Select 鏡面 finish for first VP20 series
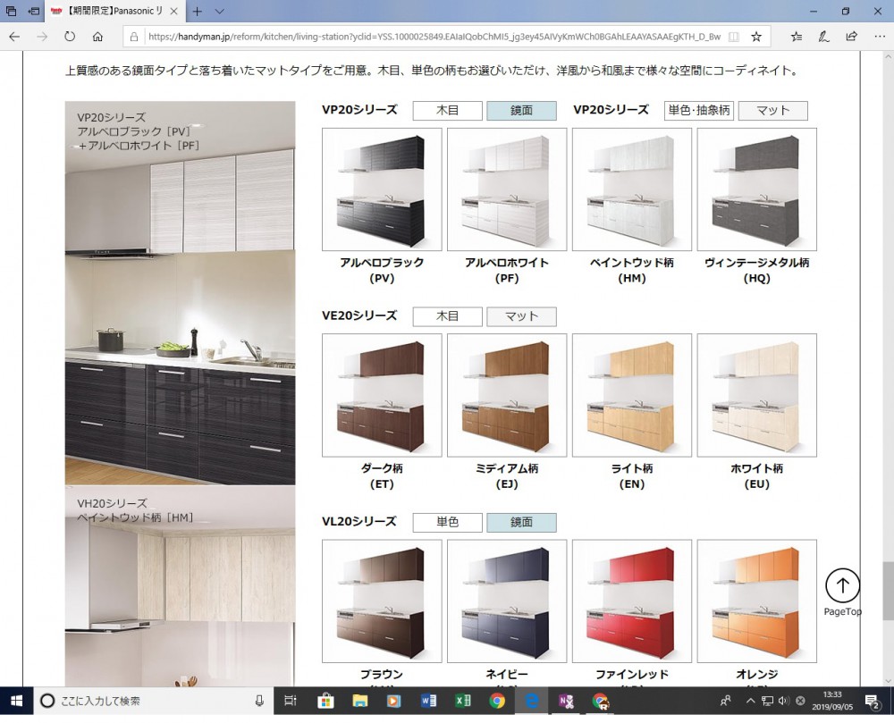The height and width of the screenshot is (723, 894). (x=521, y=111)
